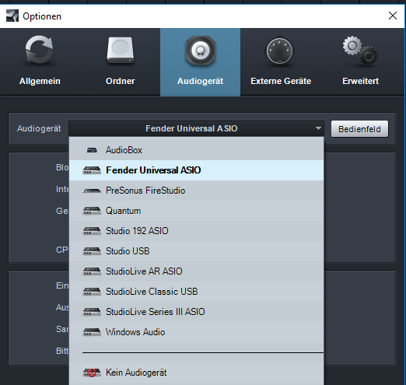The width and height of the screenshot is (406, 385).
Task: Choose AudioBox from the device list
Action: 196,150
